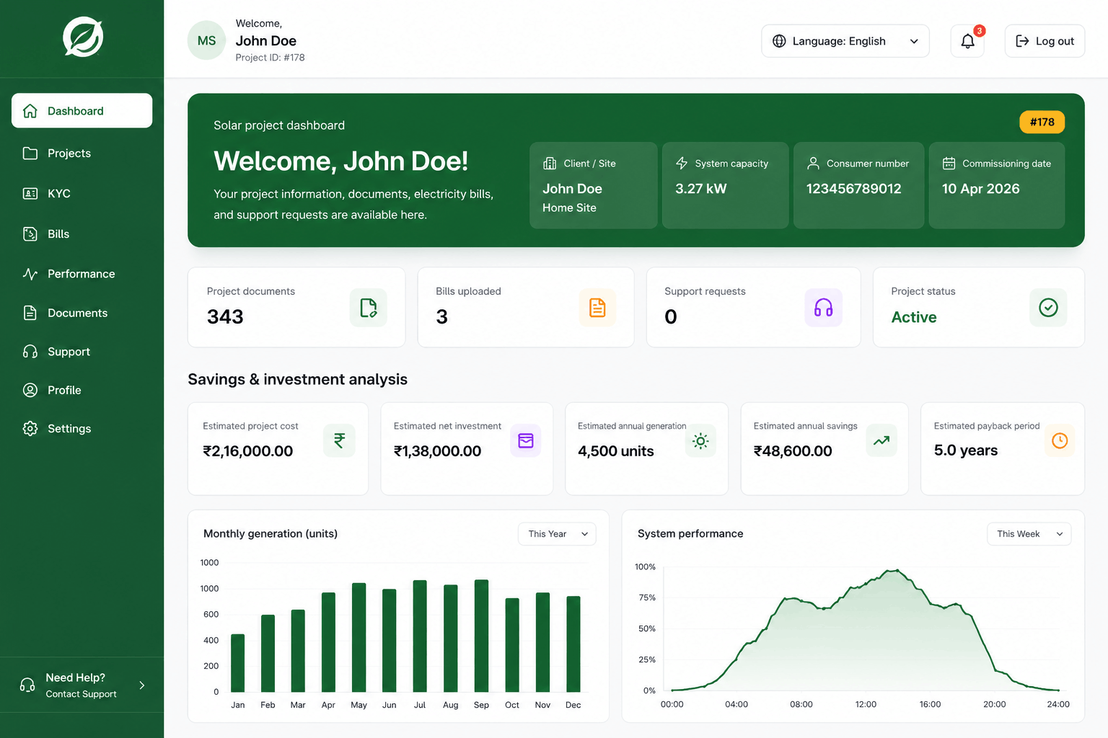Screen dimensions: 1108x738
Task: Click the 343 project documents value
Action: point(225,316)
